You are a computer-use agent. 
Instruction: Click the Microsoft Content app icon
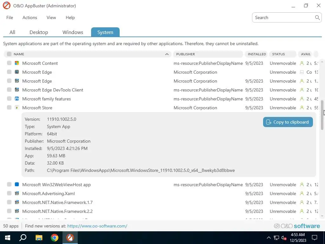(17, 63)
